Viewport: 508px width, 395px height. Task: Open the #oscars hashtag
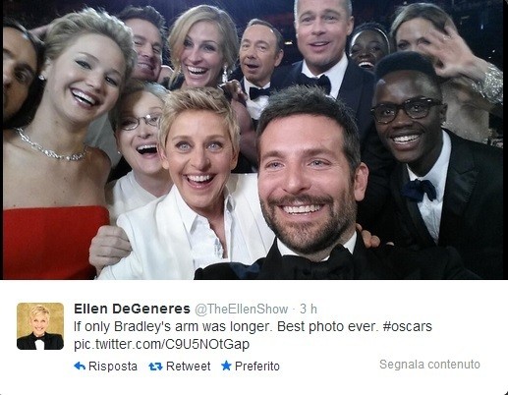pos(407,326)
